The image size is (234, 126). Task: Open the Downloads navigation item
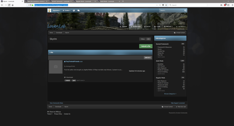tap(136, 26)
